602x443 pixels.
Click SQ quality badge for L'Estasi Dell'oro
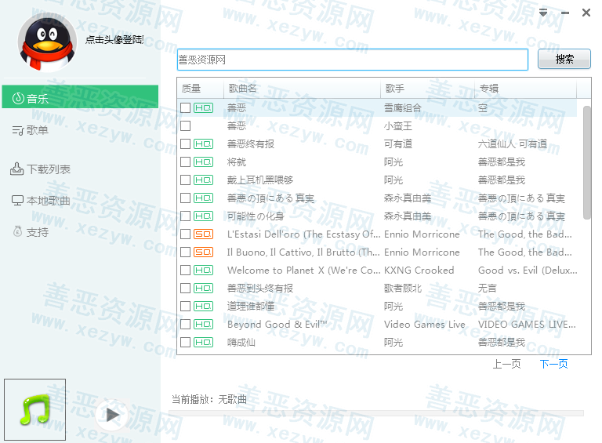203,234
